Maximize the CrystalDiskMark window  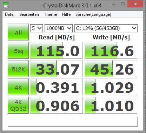123,4
